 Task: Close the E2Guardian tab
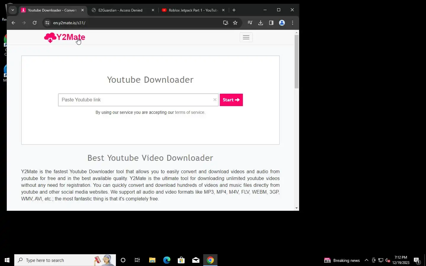153,10
